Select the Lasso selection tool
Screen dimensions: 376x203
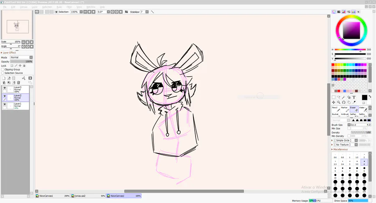click(338, 97)
